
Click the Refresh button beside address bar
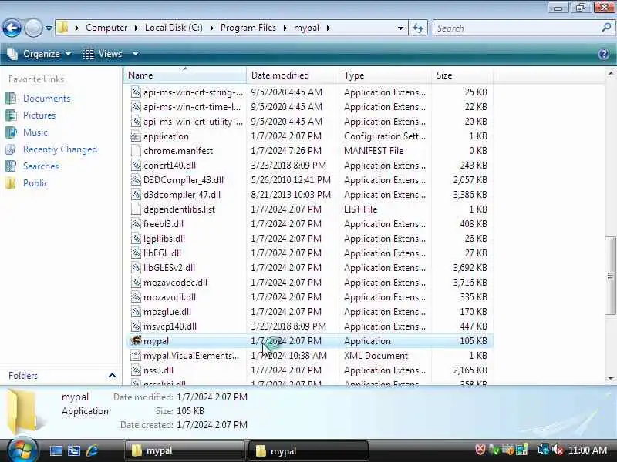point(418,28)
